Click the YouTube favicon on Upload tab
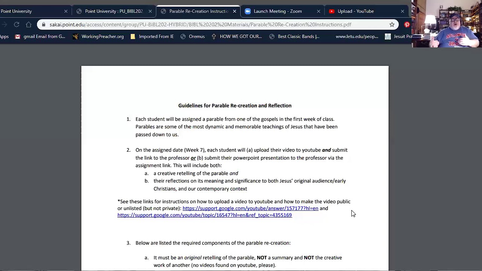 332,11
